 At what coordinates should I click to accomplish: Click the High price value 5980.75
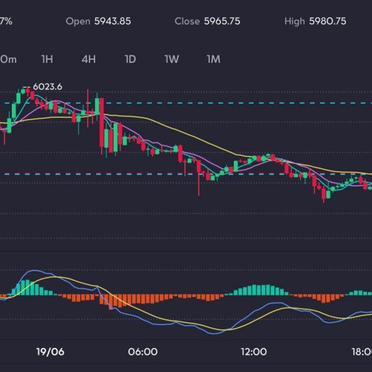pyautogui.click(x=328, y=21)
